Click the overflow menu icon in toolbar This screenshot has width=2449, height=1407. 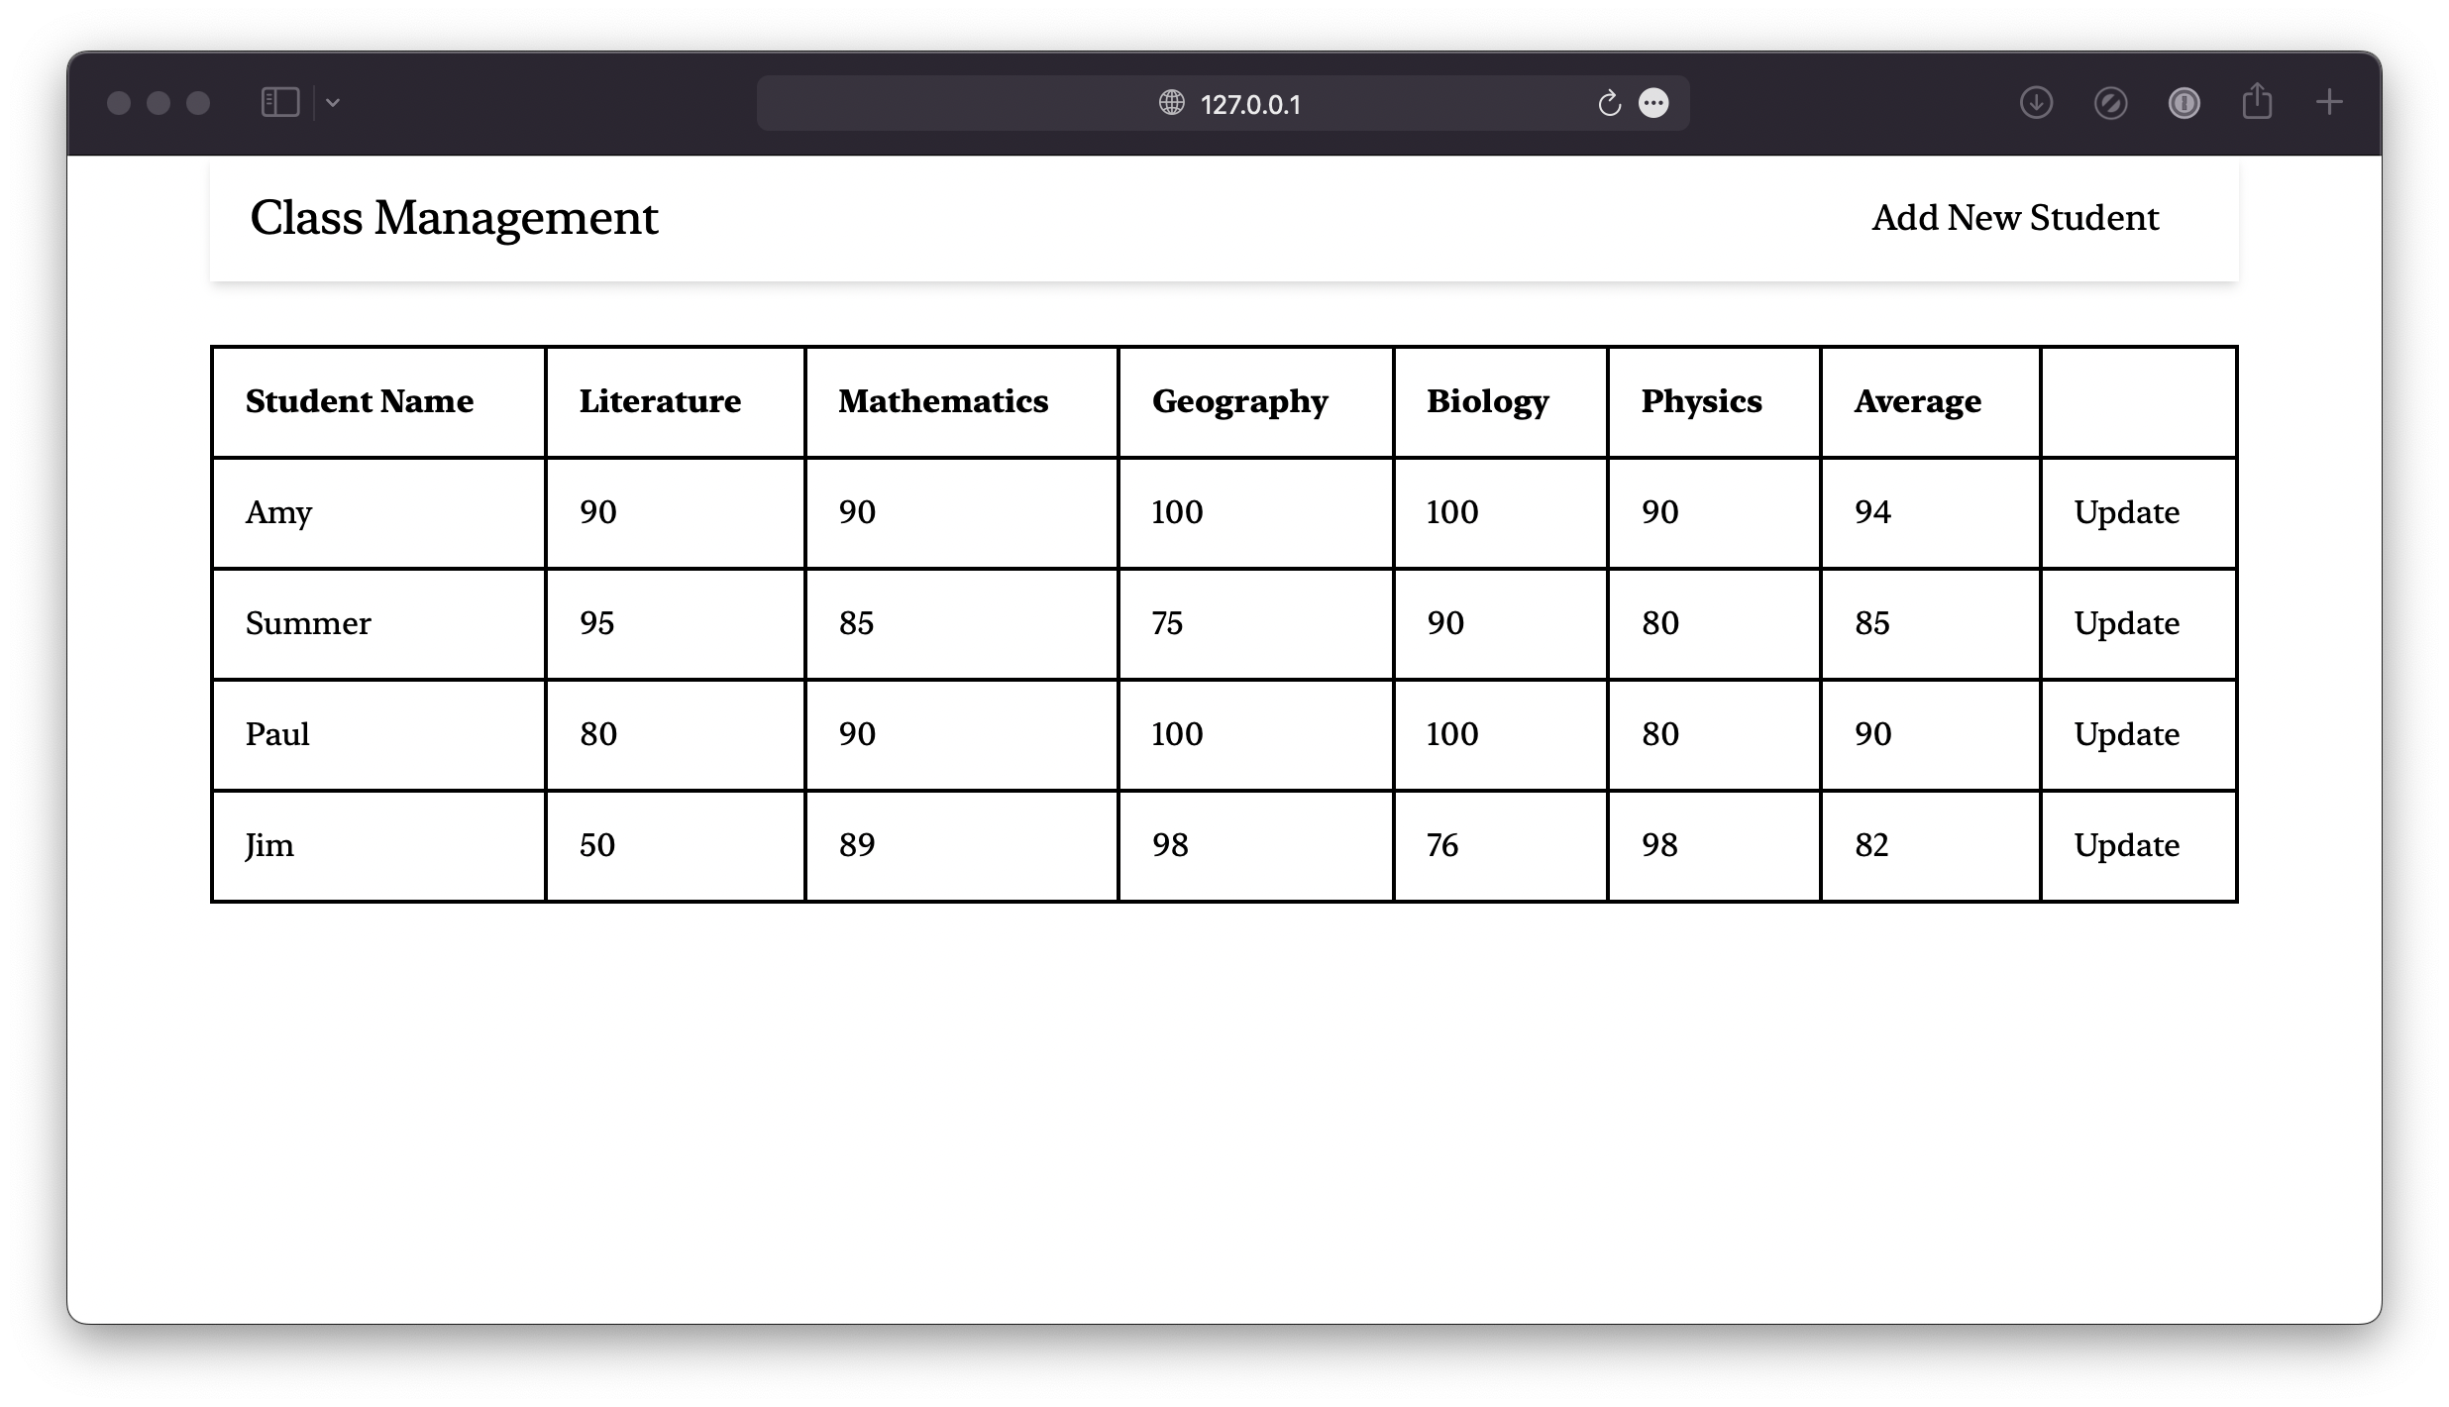click(x=1655, y=104)
